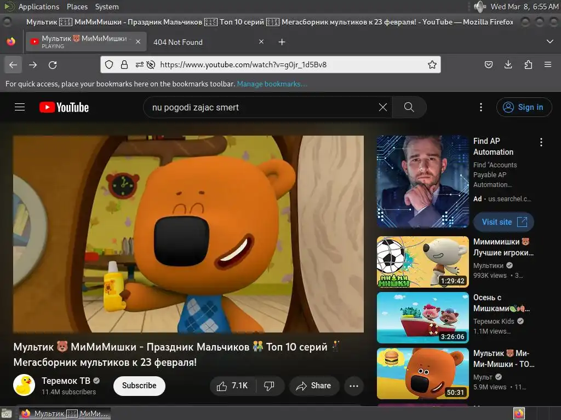Screen dimensions: 561x420
Task: Open a new browser tab
Action: point(282,42)
